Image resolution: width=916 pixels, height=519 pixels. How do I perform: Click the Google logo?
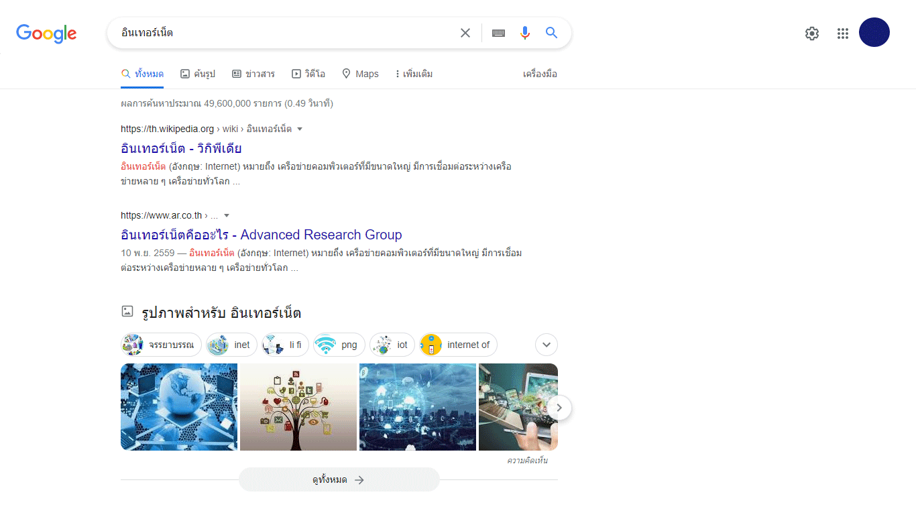[46, 33]
